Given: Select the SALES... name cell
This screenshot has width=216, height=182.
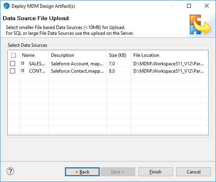Looking at the screenshot, I should point(37,64).
